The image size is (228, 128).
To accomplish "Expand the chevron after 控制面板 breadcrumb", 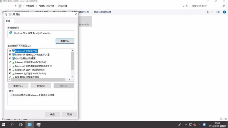I will click(x=36, y=6).
